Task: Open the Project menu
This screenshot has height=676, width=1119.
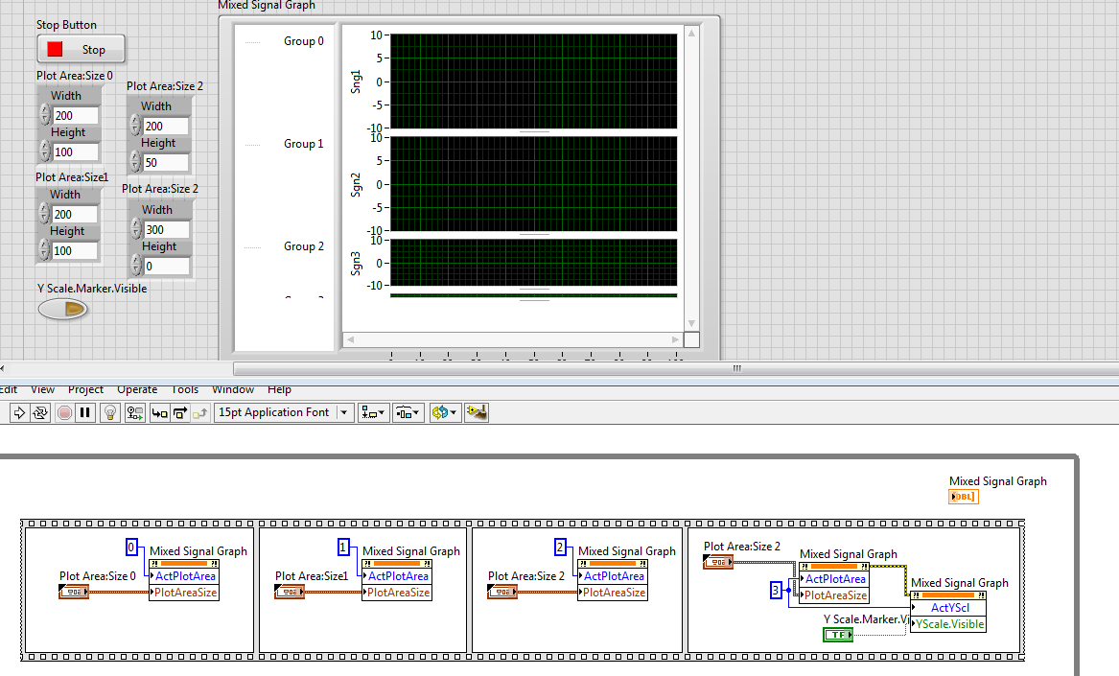Action: (85, 389)
